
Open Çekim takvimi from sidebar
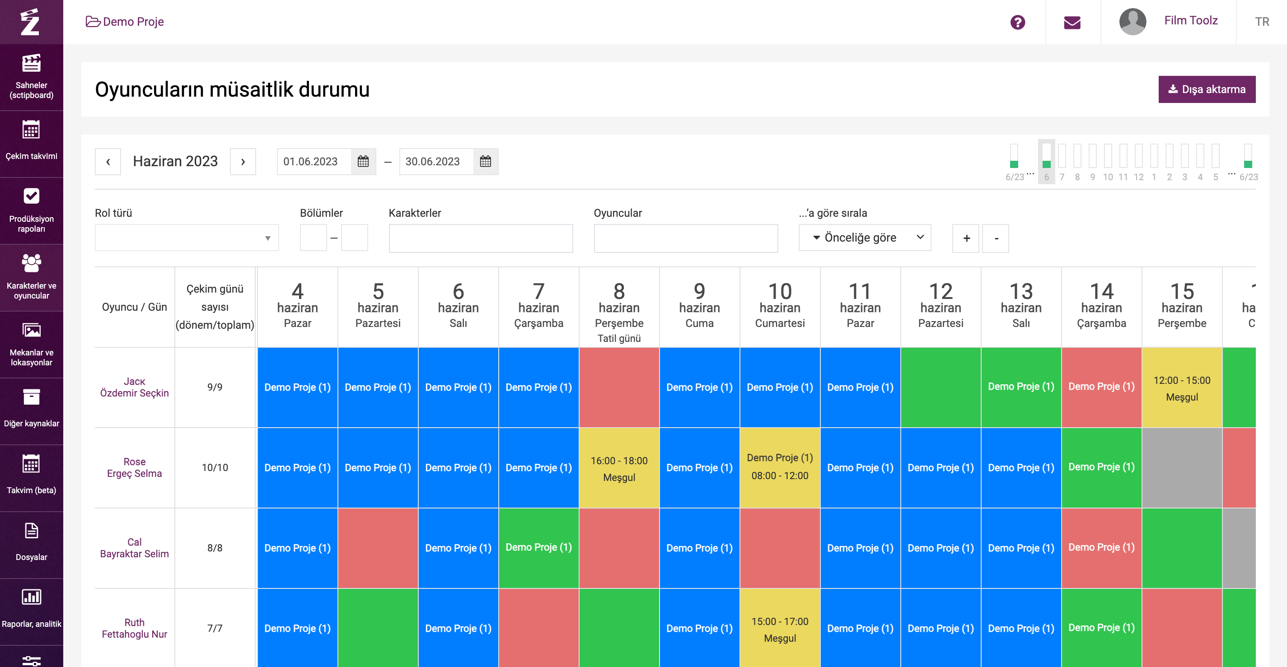click(32, 144)
